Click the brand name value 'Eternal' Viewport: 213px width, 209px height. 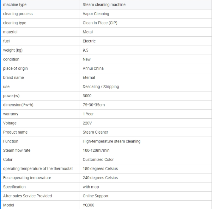(x=89, y=78)
